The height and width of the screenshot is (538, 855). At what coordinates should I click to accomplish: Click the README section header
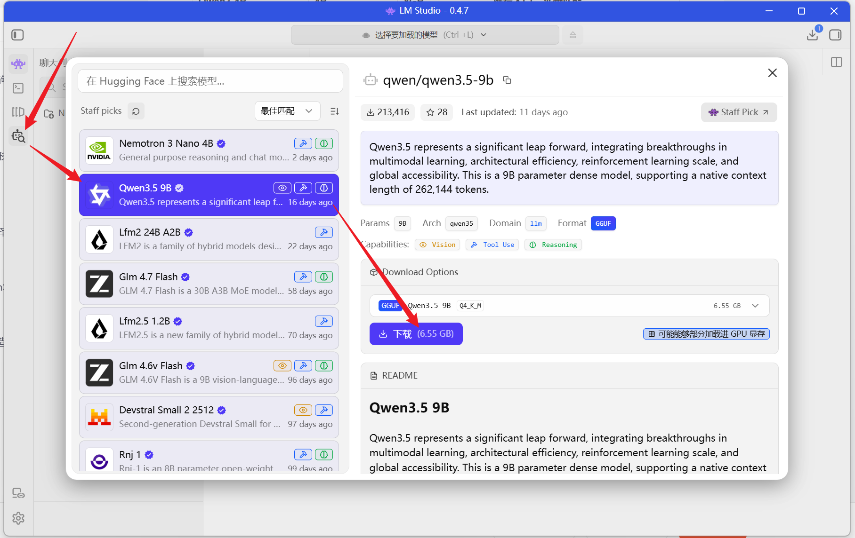coord(569,376)
